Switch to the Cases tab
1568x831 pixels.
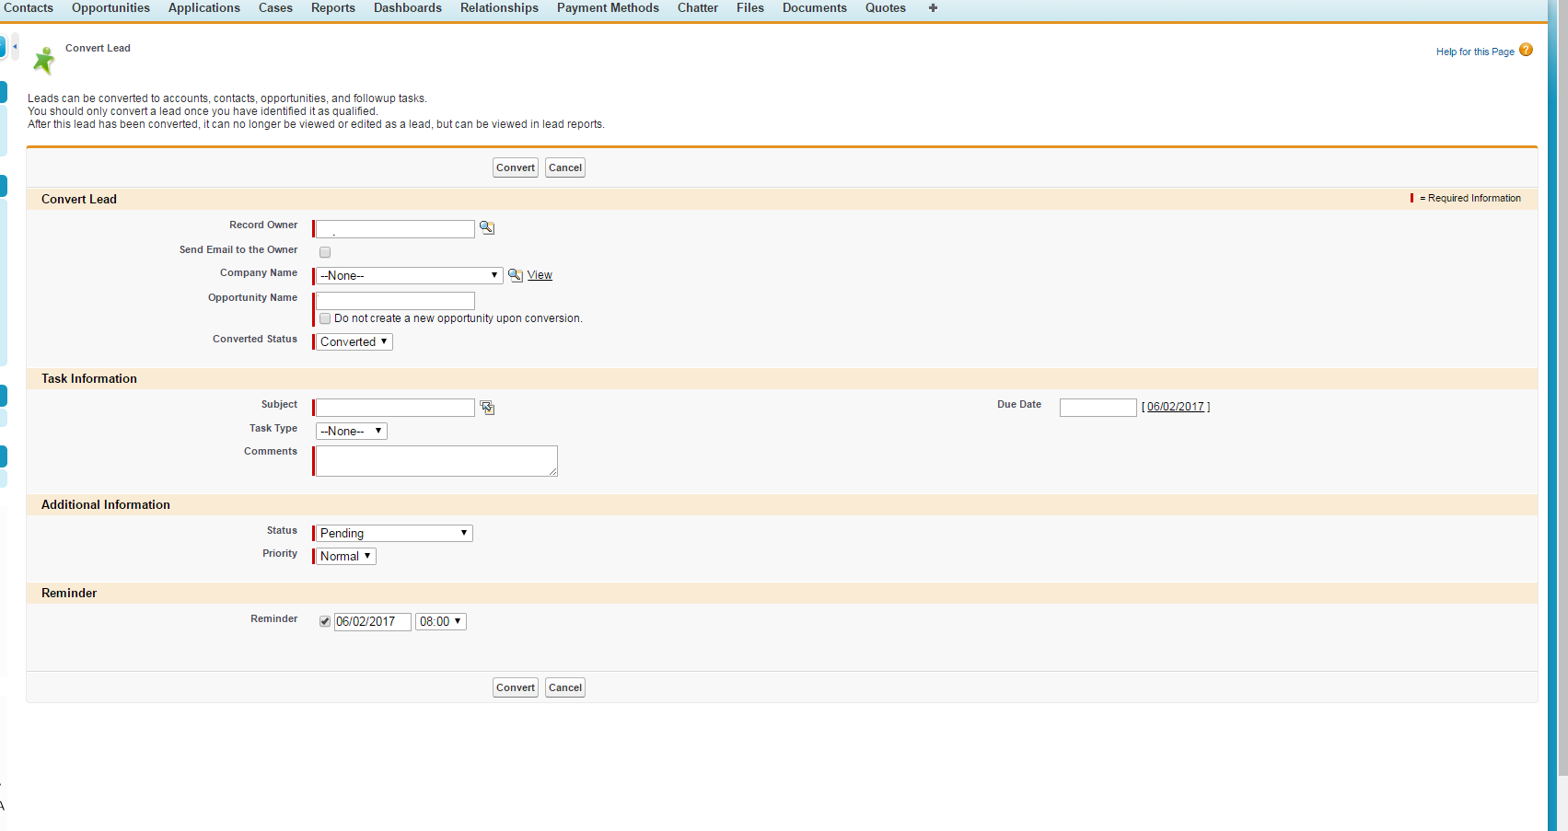coord(275,8)
